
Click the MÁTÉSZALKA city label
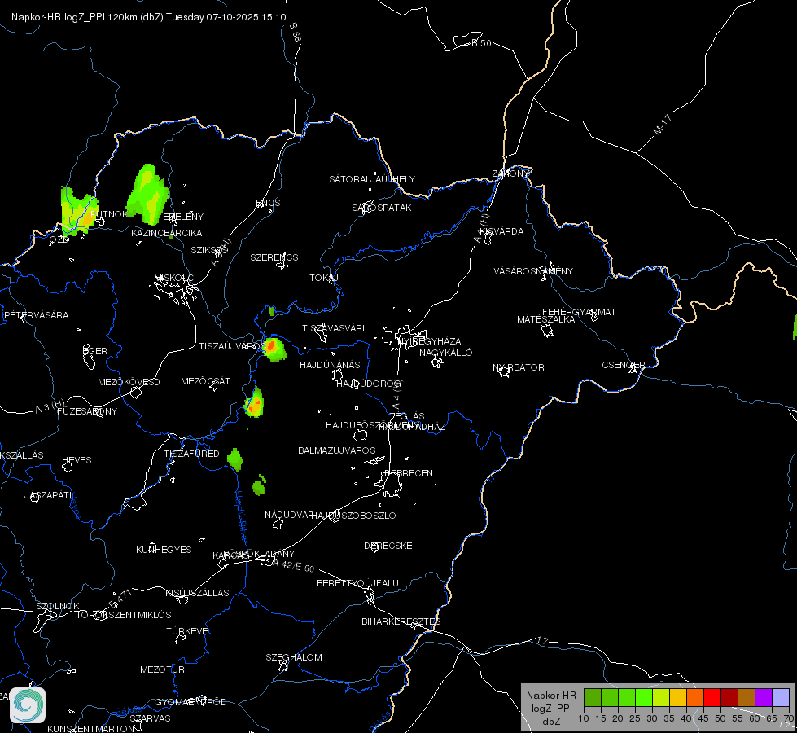(x=546, y=319)
